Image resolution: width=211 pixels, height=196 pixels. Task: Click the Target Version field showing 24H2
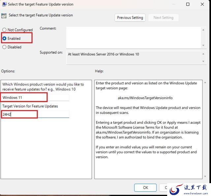pos(35,114)
